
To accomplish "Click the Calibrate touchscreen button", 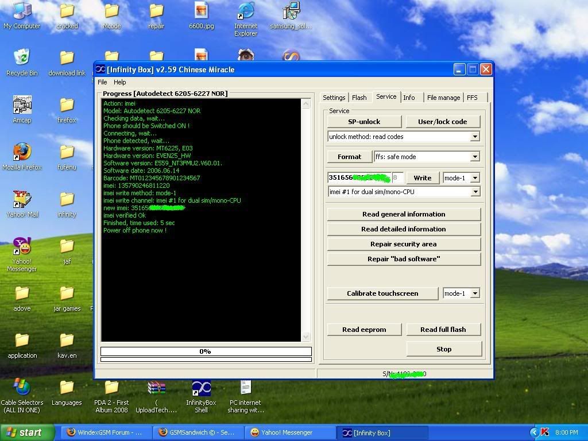I will pos(382,293).
